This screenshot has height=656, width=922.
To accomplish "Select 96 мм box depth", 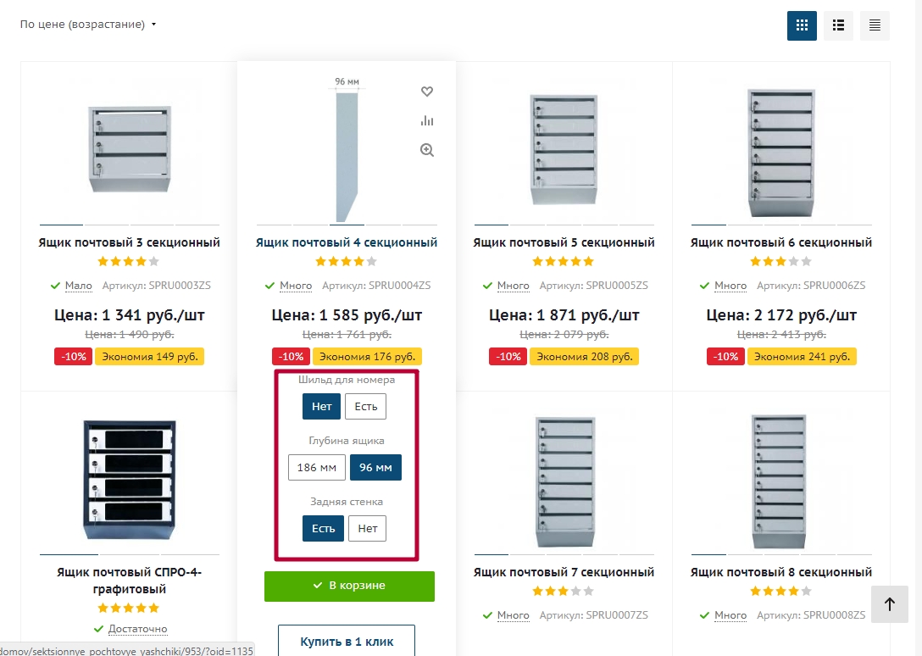I will (x=375, y=468).
